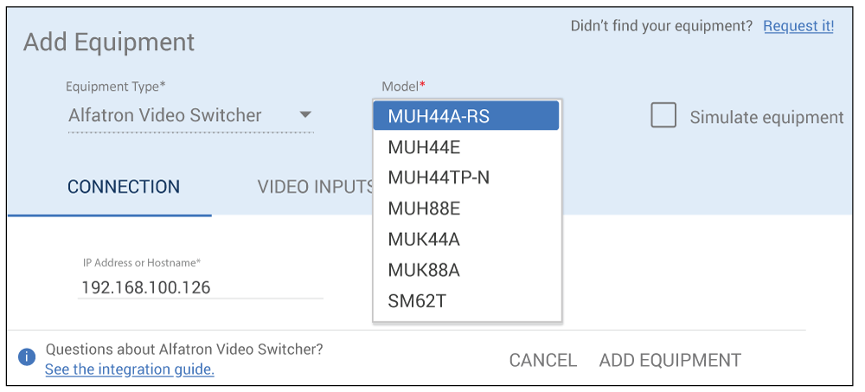Image resolution: width=865 pixels, height=392 pixels.
Task: Tick the Simulate equipment checkbox
Action: click(x=663, y=116)
